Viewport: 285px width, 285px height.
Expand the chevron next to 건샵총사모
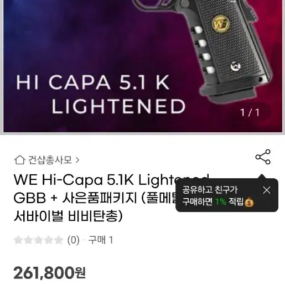[x=77, y=160]
